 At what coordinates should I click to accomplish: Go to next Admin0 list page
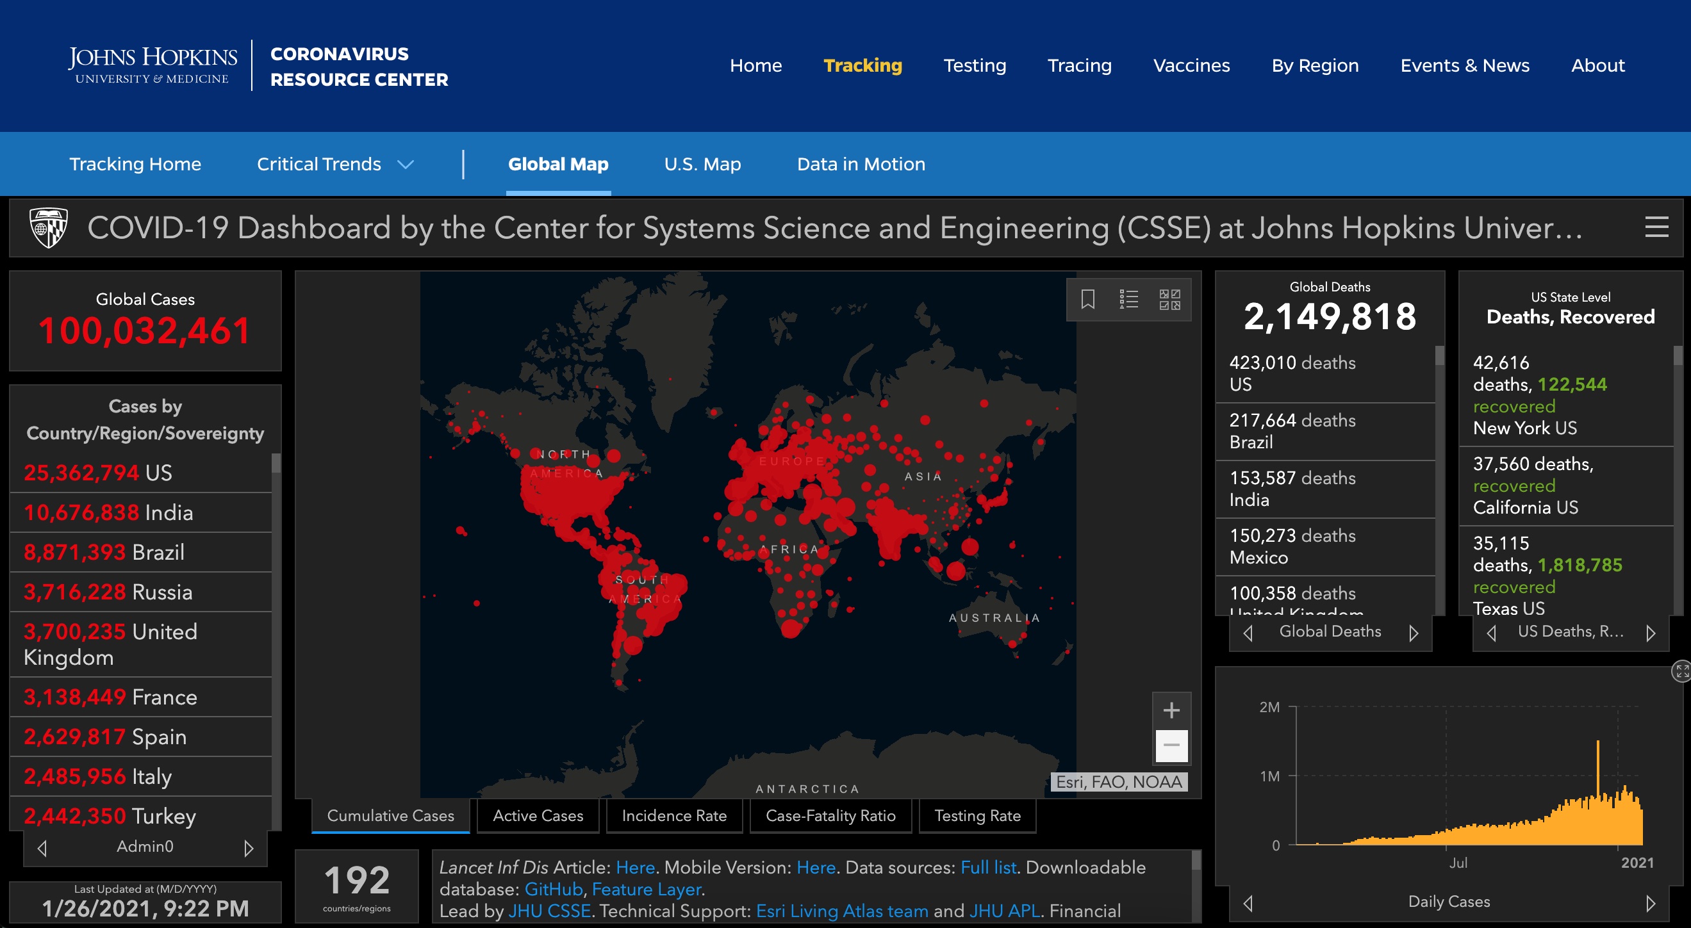[x=248, y=848]
